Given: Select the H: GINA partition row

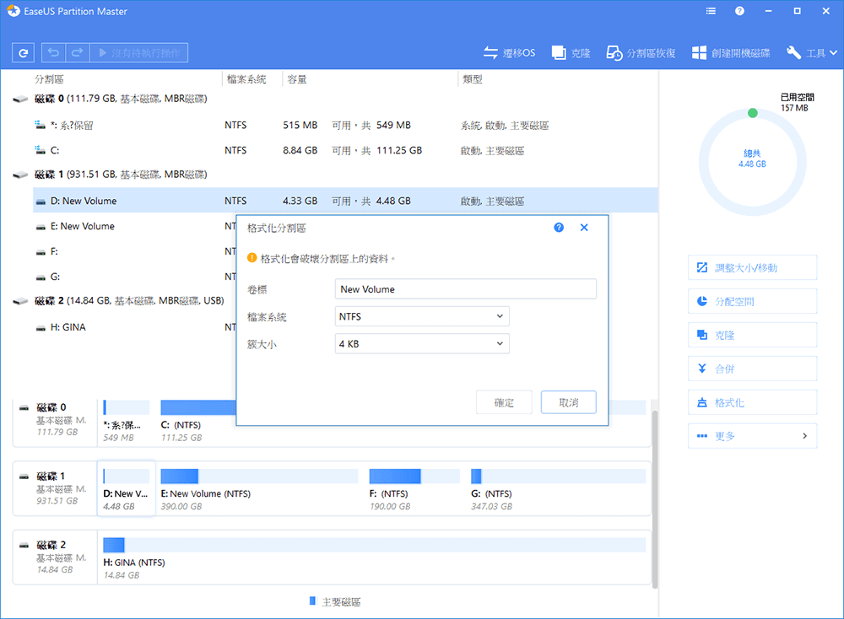Looking at the screenshot, I should 134,327.
